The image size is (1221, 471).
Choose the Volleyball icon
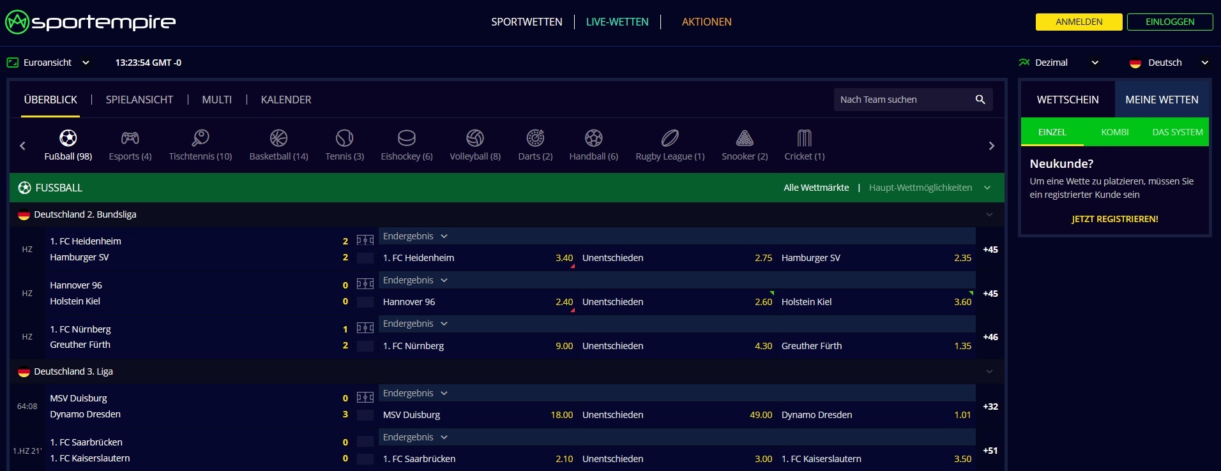coord(474,138)
